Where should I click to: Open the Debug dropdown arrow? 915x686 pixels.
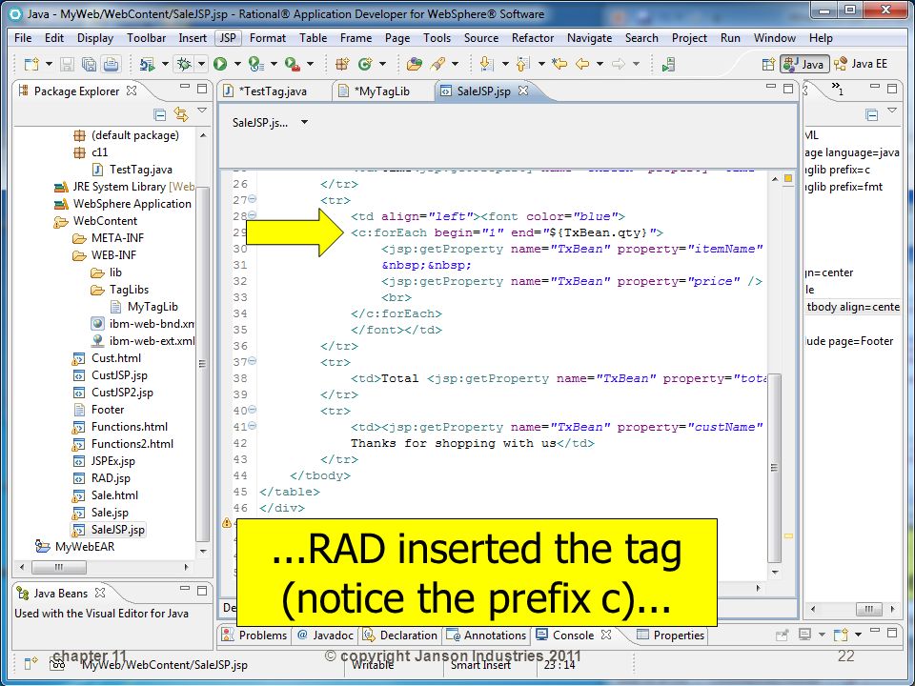coord(201,64)
